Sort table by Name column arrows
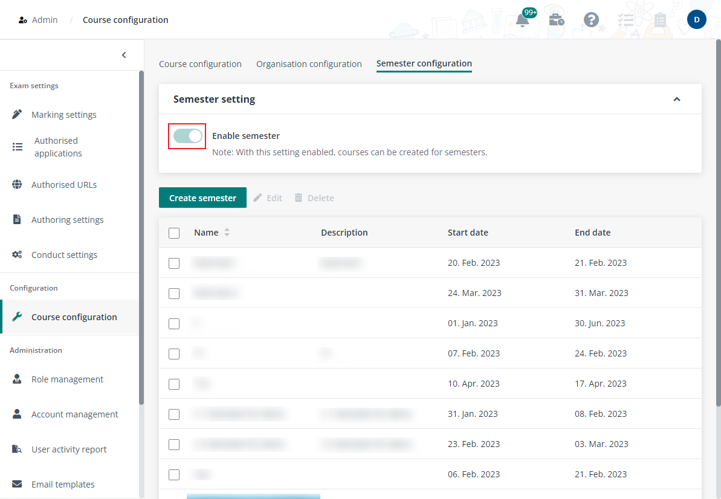 tap(227, 233)
